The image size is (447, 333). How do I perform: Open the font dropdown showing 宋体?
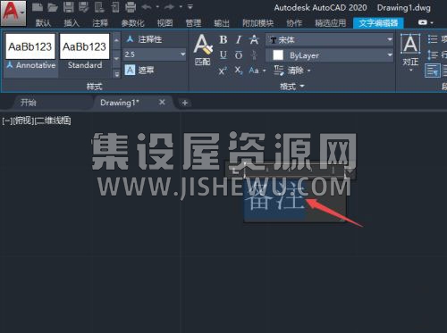tap(329, 39)
